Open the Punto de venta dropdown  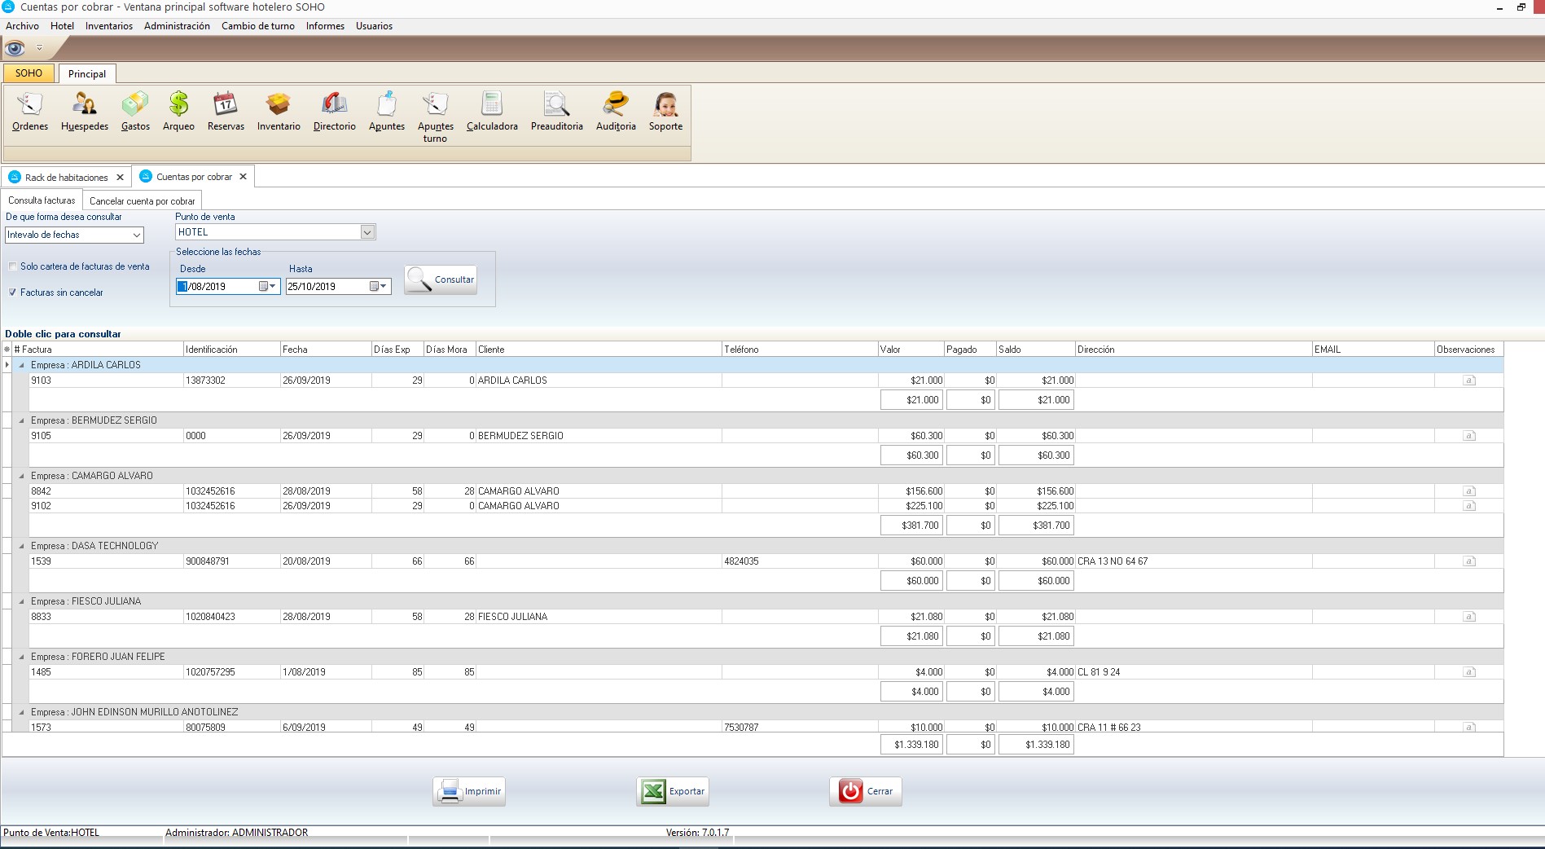367,232
